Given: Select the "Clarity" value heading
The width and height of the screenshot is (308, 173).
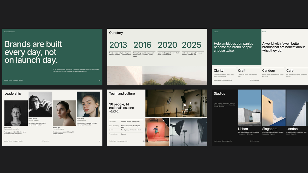Looking at the screenshot, I should pyautogui.click(x=219, y=70).
